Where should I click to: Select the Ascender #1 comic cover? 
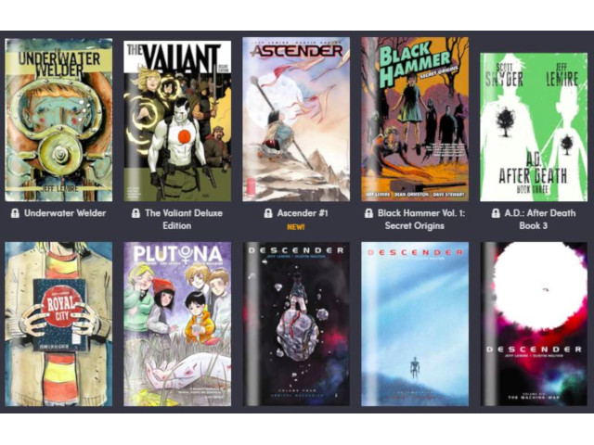tap(296, 120)
